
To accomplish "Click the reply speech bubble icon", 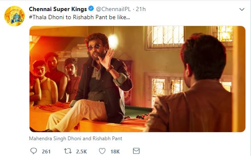I will click(x=33, y=151).
